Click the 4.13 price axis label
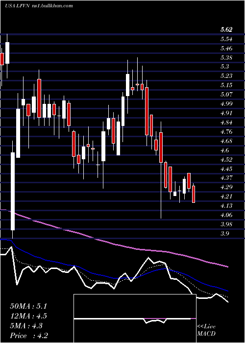 (x=226, y=206)
